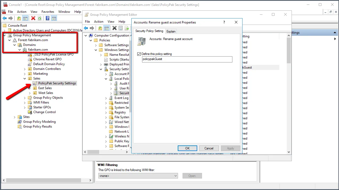
Task: Open the WMI filter dropdown list
Action: (175, 176)
